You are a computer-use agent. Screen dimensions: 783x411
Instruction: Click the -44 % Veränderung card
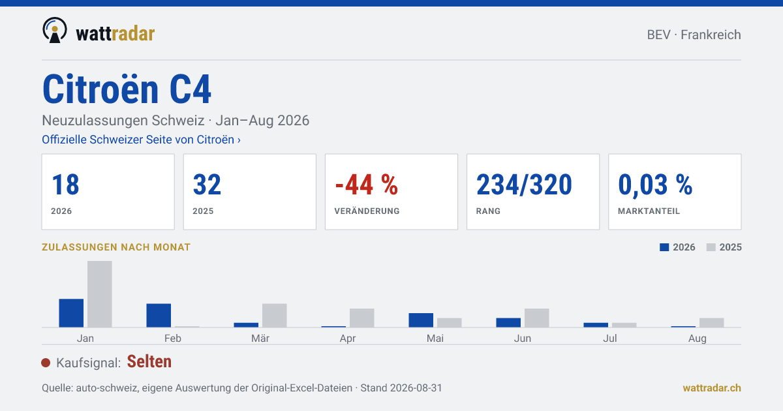click(391, 192)
